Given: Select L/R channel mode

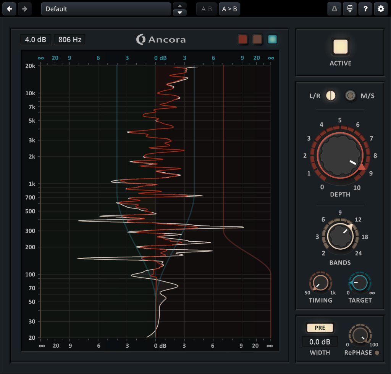Looking at the screenshot, I should point(331,96).
